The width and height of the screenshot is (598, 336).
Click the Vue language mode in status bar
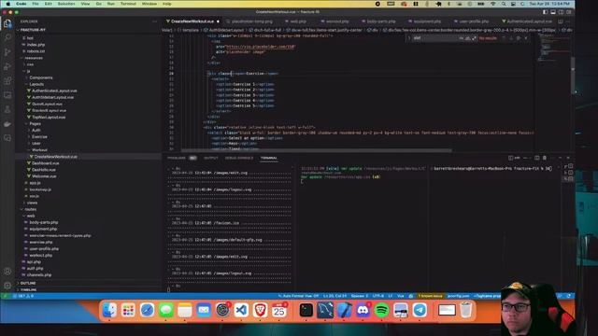401,296
